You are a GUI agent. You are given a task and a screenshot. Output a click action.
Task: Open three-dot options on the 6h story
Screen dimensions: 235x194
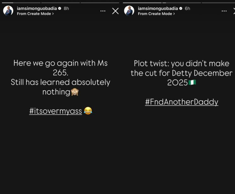[224, 11]
